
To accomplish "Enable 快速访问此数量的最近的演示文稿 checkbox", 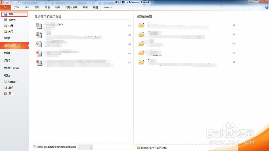I will click(34, 147).
